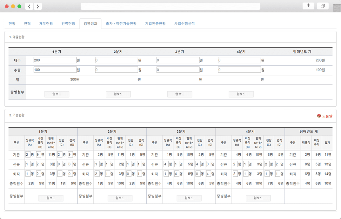
Task: Edit 4분기 퇴직 비정규직(B) field
Action: 246,174
